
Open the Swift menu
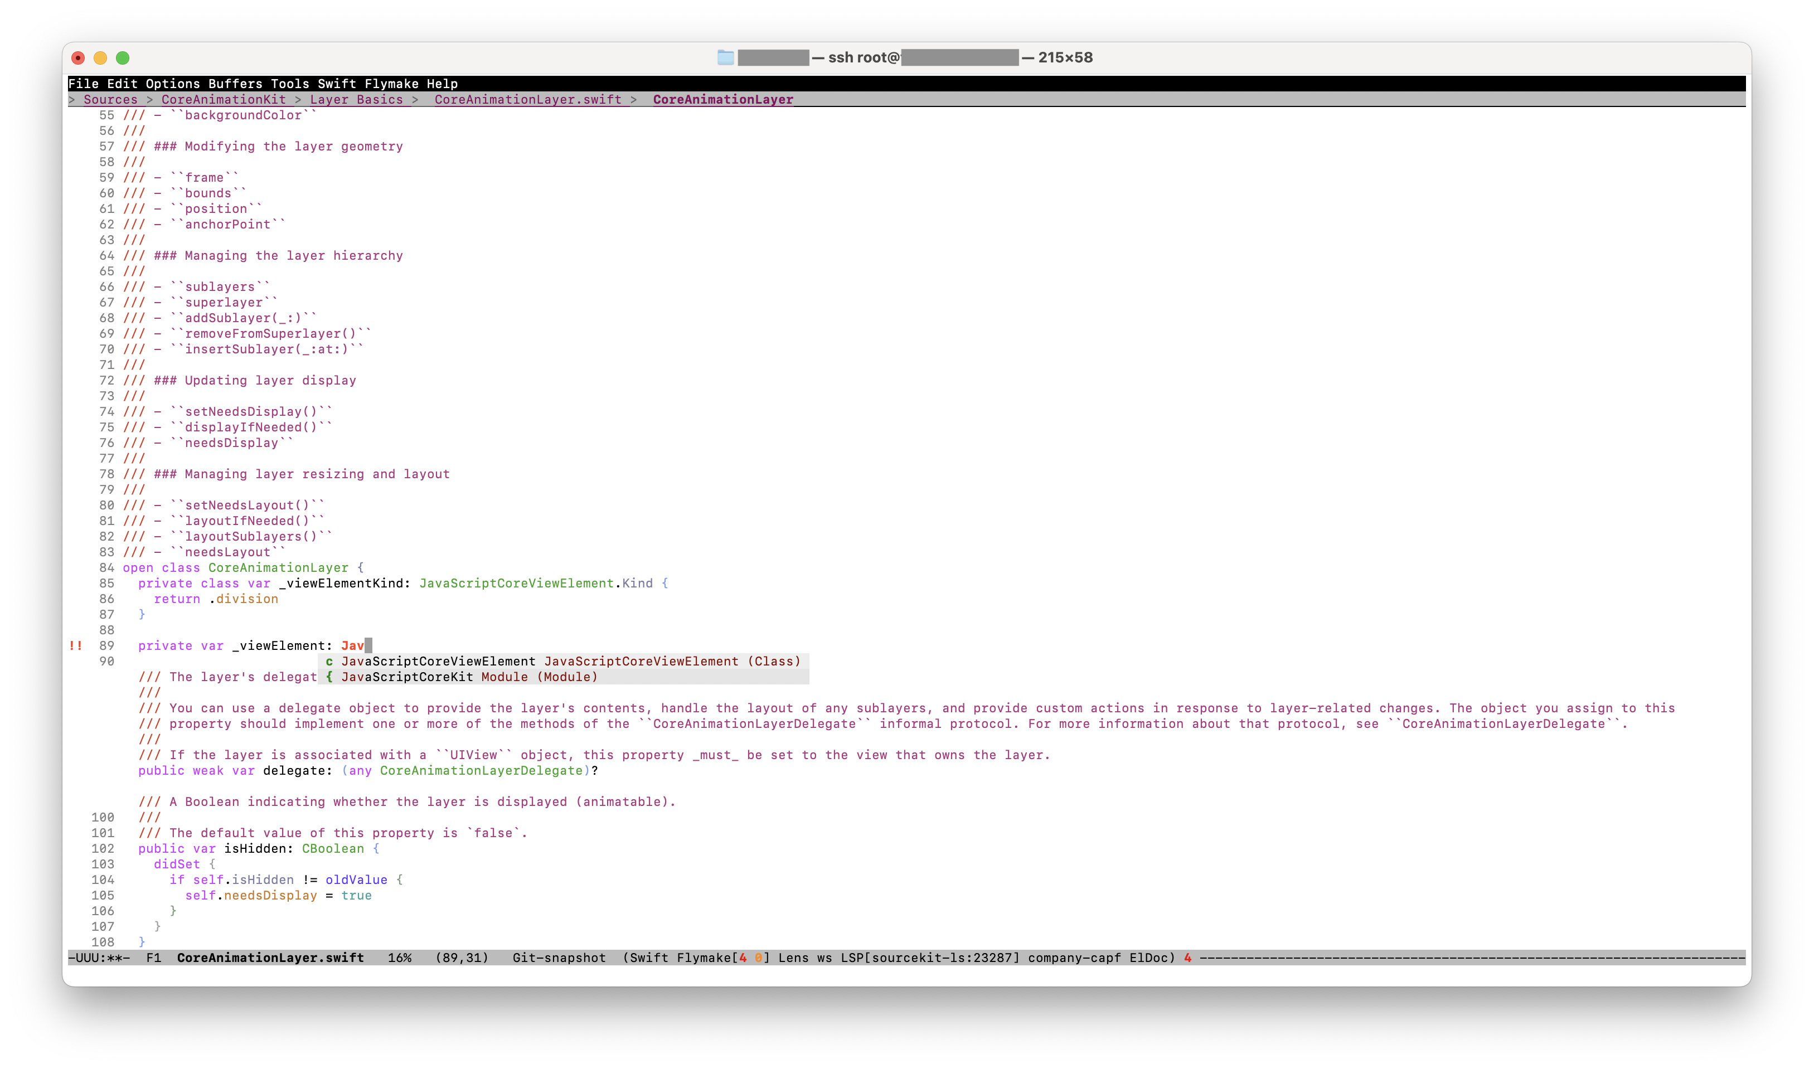(337, 84)
